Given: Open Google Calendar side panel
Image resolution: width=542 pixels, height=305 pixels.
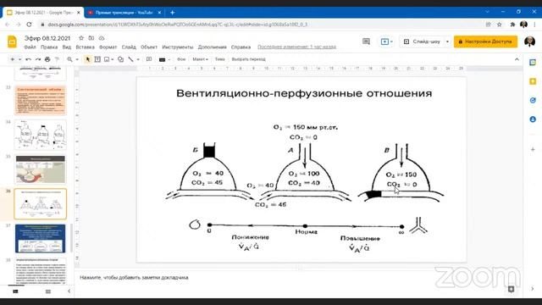Looking at the screenshot, I should (533, 62).
